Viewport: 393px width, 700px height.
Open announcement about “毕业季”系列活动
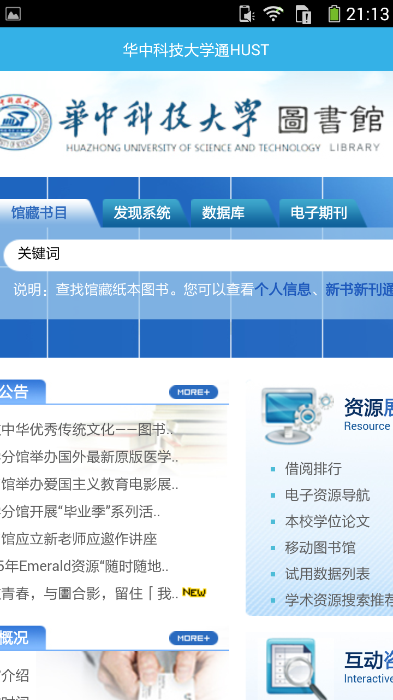80,511
